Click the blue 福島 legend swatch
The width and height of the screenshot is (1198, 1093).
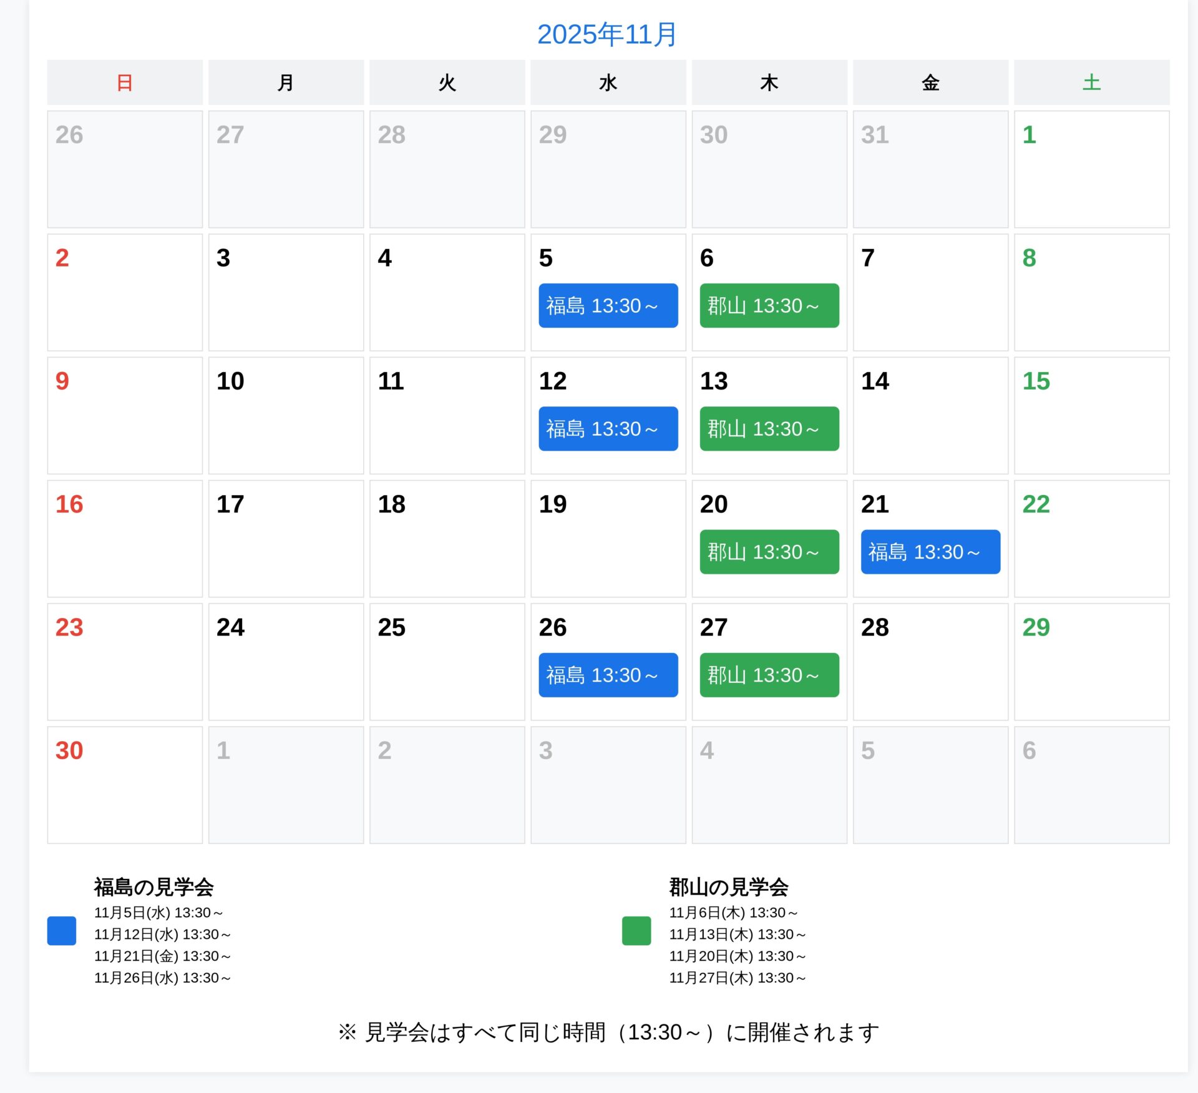tap(61, 930)
